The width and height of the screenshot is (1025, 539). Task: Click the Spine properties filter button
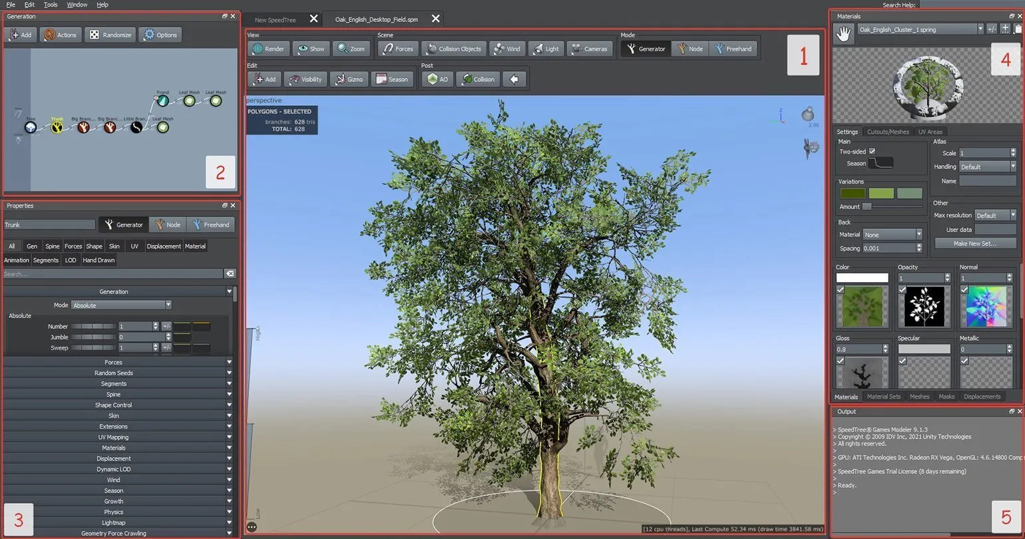point(52,246)
